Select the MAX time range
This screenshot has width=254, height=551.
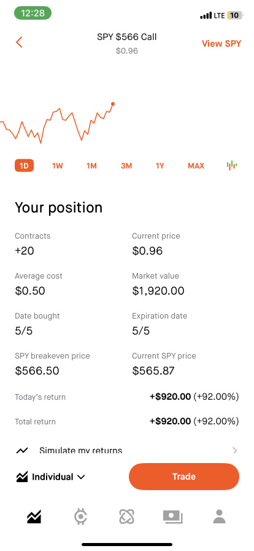196,165
